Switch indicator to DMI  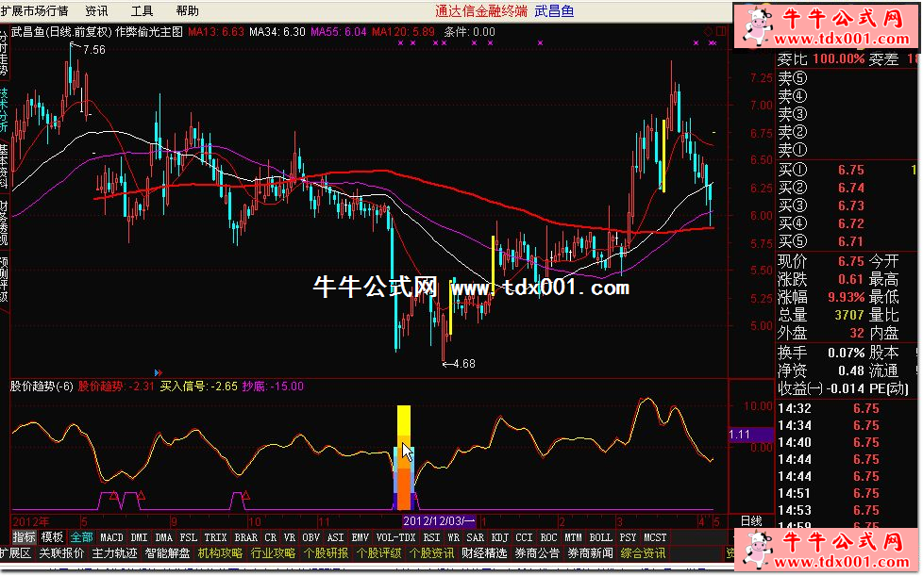coord(139,537)
